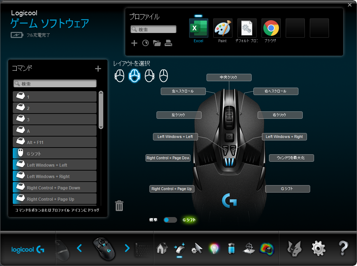Select "G シフト" command in list
357x266 pixels.
click(55, 153)
